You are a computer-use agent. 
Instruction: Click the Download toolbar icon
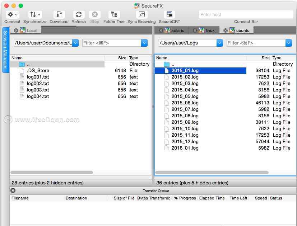(59, 15)
